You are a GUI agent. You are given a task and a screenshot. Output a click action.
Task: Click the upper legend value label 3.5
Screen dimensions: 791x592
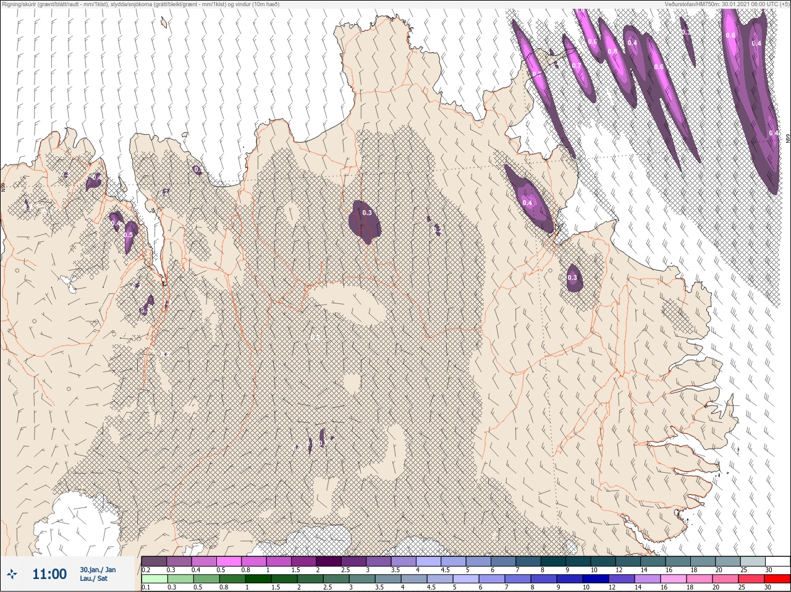(395, 570)
